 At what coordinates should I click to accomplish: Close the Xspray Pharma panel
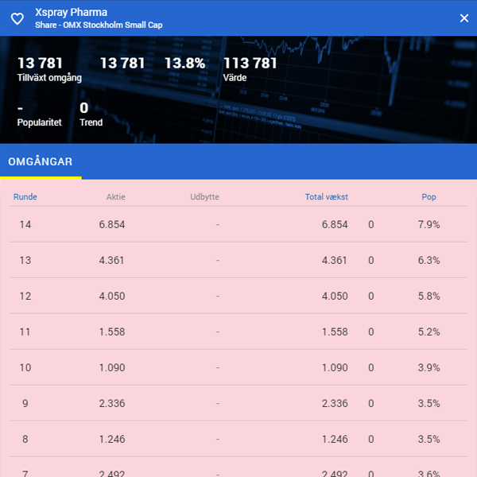point(464,18)
